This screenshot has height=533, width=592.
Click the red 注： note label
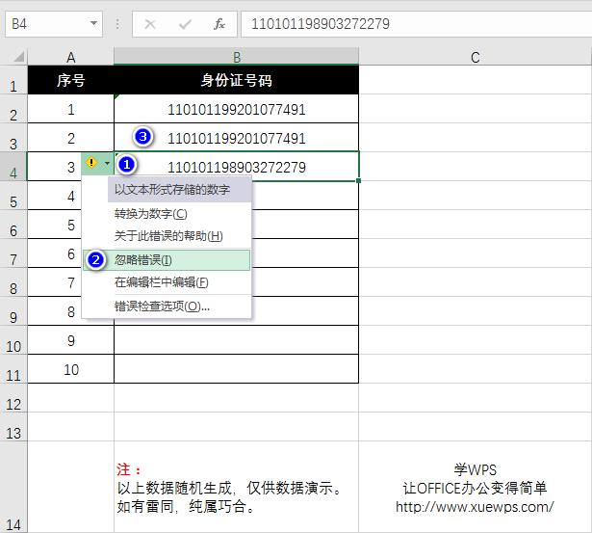click(x=129, y=470)
